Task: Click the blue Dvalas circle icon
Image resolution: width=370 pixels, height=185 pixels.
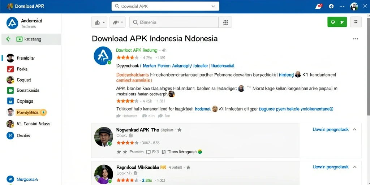Action: click(x=10, y=136)
